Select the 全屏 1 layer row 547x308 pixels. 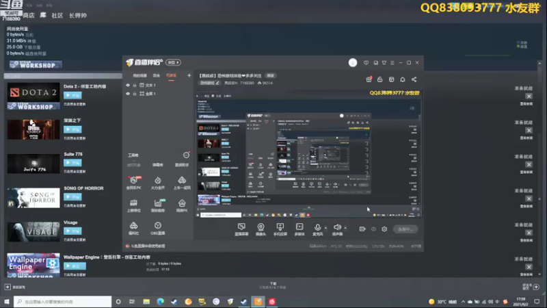pyautogui.click(x=158, y=94)
